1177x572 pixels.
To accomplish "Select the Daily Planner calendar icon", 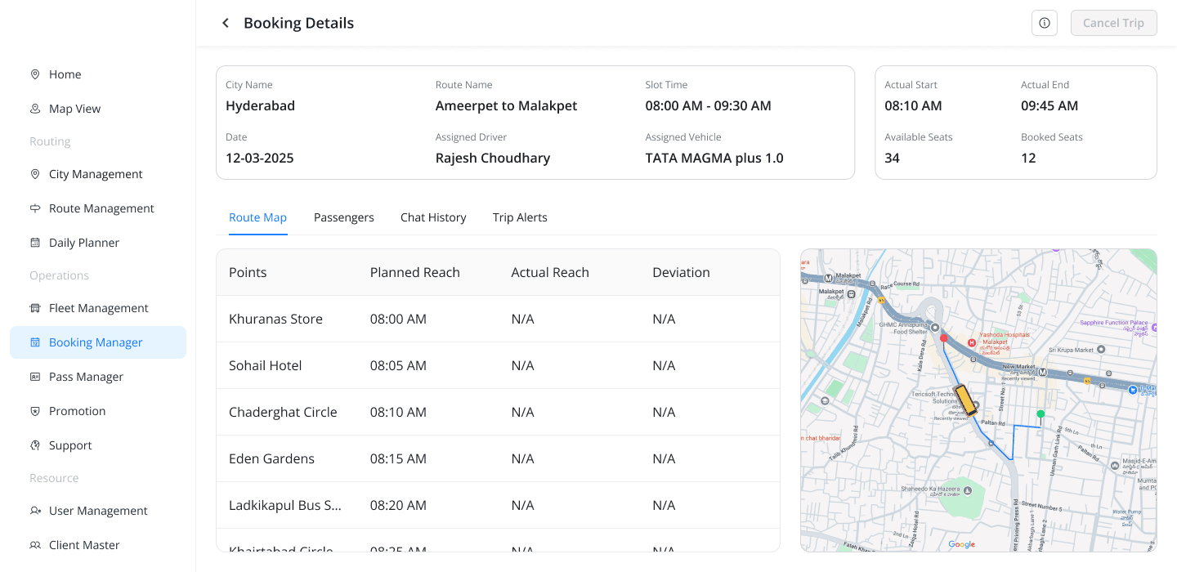I will click(35, 243).
